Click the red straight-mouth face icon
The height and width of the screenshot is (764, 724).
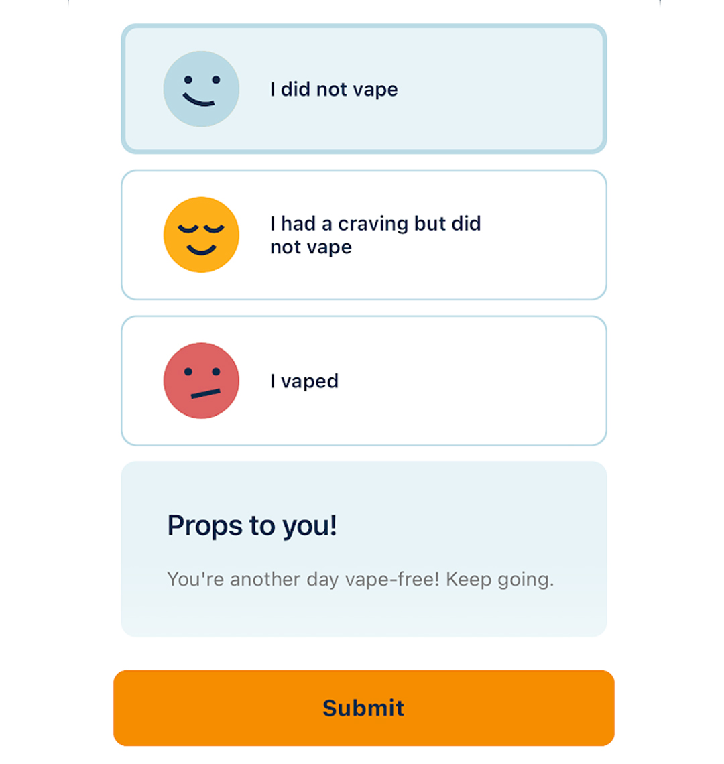tap(201, 380)
